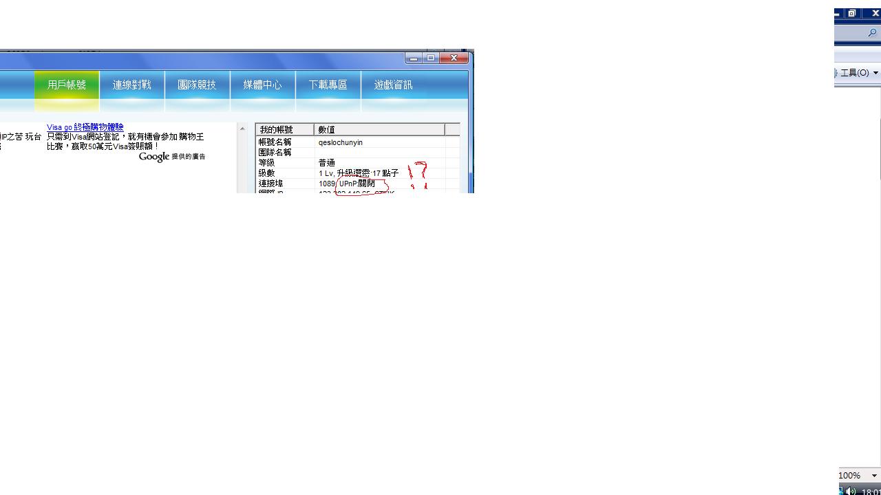Select the account name qeslochunyin
This screenshot has width=881, height=495.
341,142
